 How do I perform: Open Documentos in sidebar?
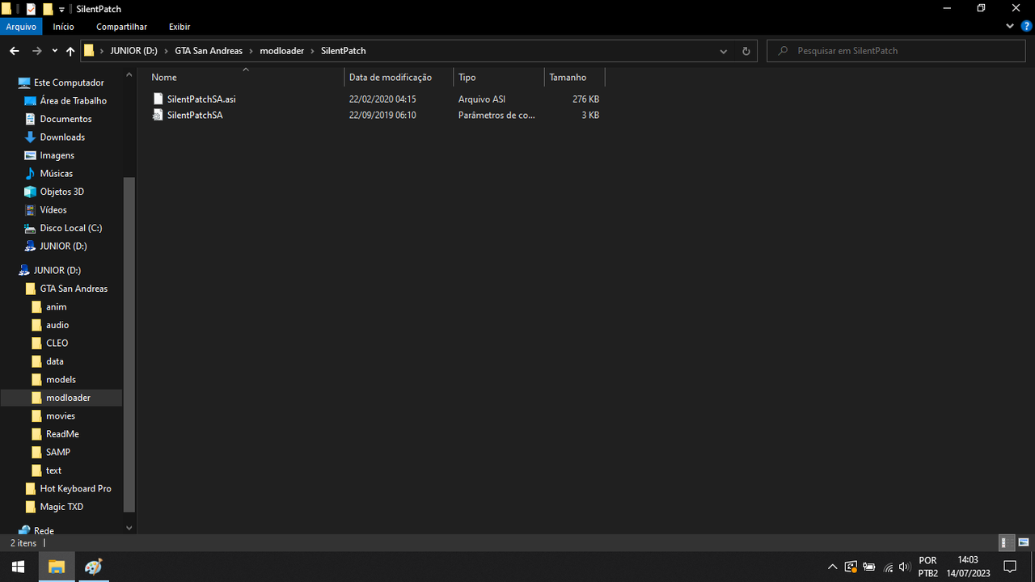click(x=65, y=119)
